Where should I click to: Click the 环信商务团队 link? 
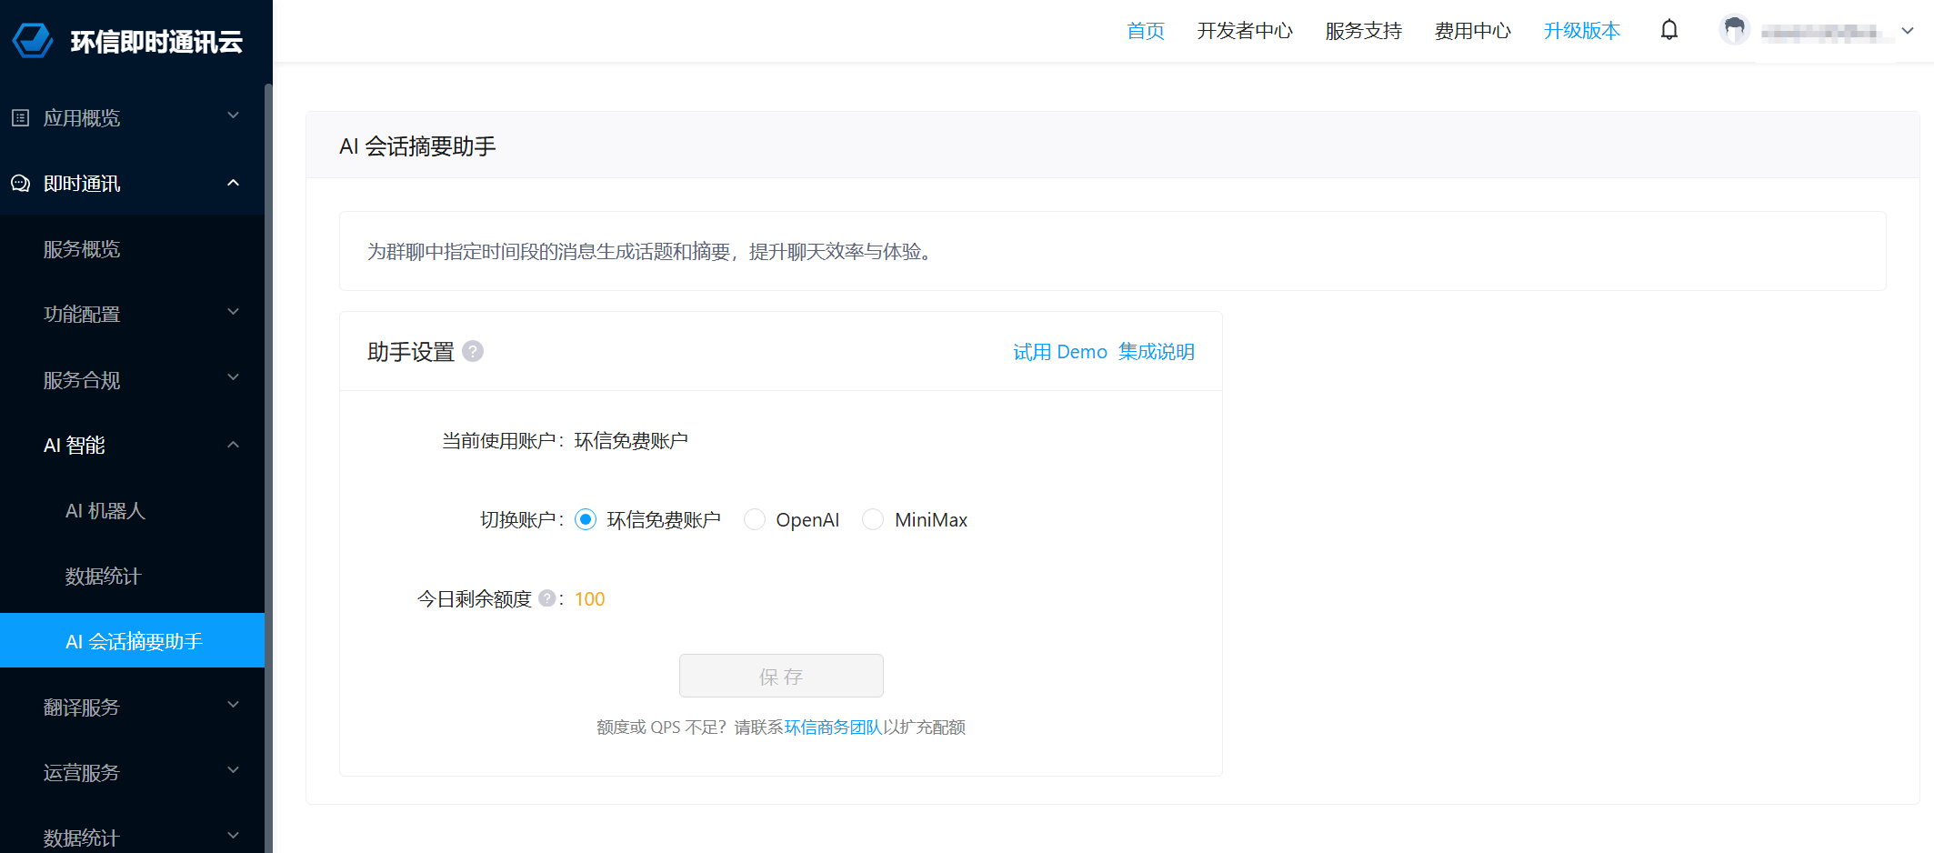[x=833, y=728]
